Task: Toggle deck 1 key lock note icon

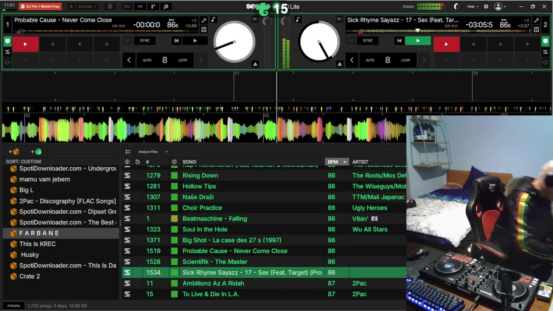Action: [213, 20]
